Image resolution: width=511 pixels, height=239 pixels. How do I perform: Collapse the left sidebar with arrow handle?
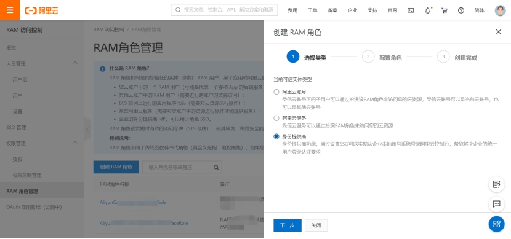[x=87, y=130]
